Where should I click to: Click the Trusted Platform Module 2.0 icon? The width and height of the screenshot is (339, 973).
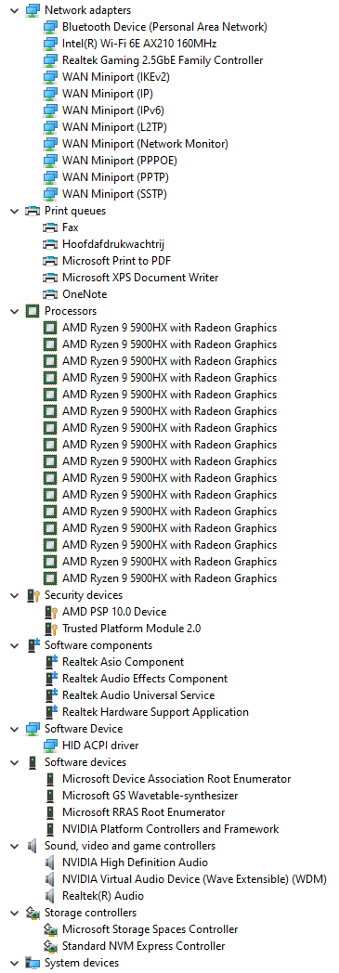(50, 629)
